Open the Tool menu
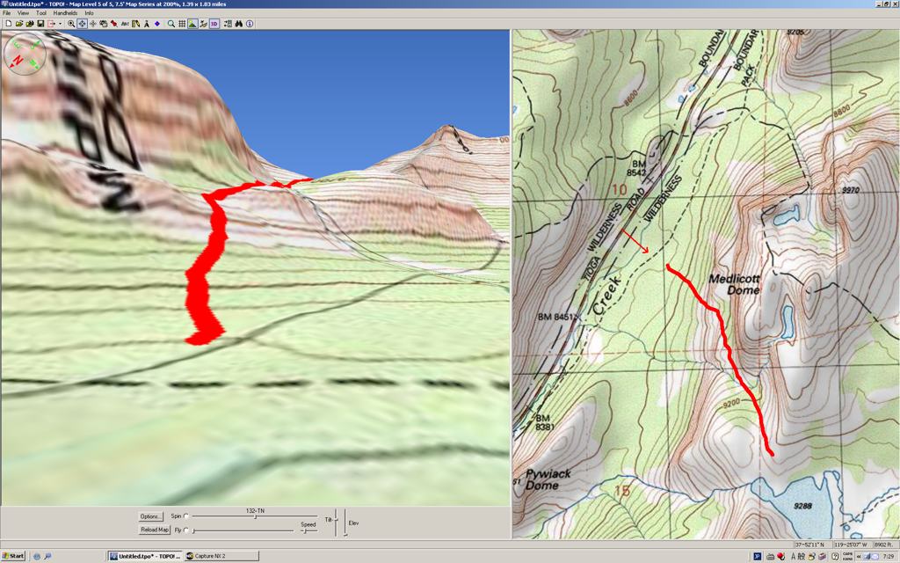 coord(41,13)
